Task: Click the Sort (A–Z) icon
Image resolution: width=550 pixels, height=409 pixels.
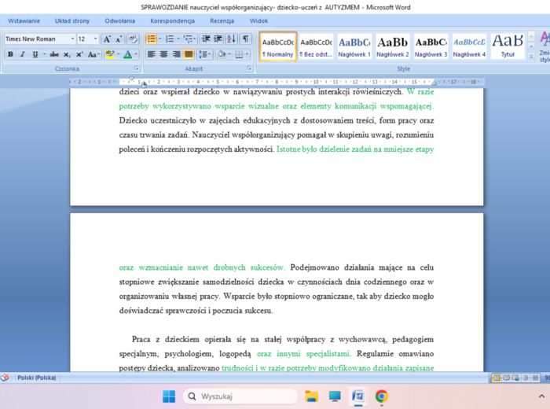Action: (231, 39)
